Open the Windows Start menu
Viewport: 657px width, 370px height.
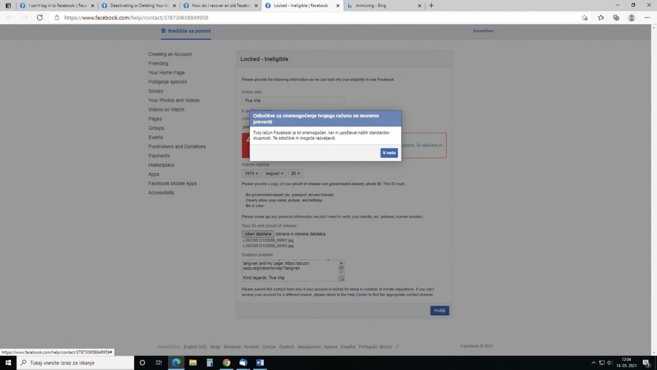coord(8,362)
